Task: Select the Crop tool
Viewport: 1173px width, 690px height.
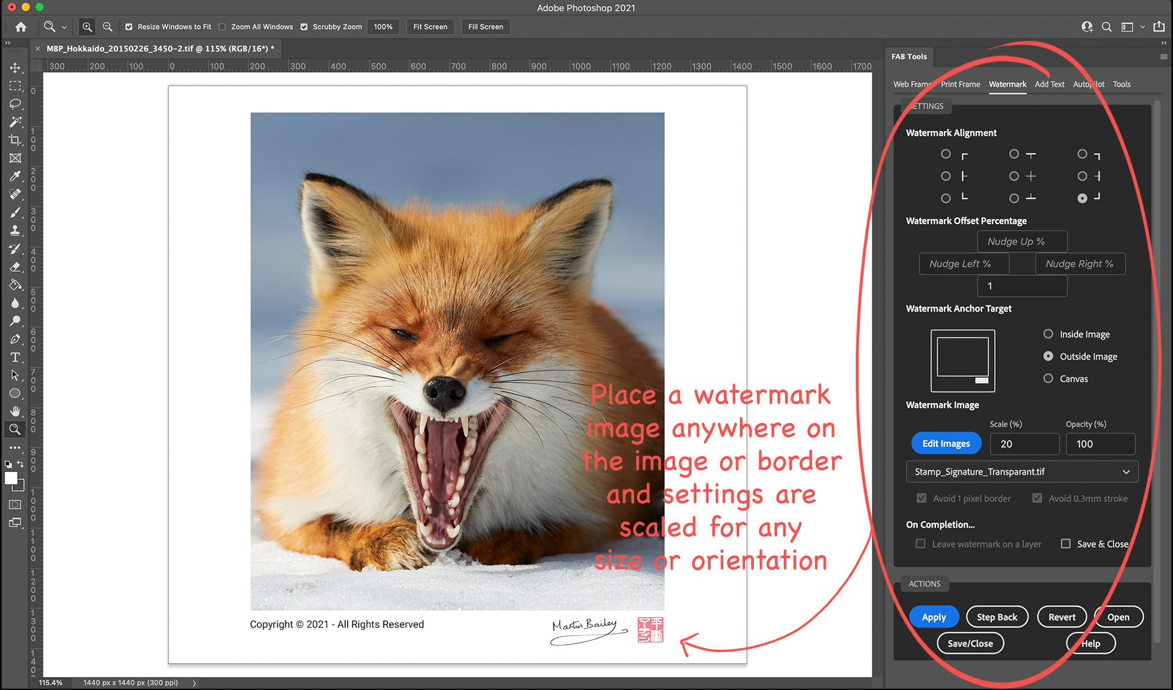Action: tap(15, 140)
